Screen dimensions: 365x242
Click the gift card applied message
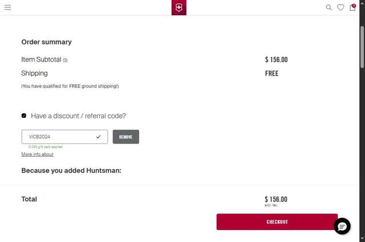coord(46,146)
